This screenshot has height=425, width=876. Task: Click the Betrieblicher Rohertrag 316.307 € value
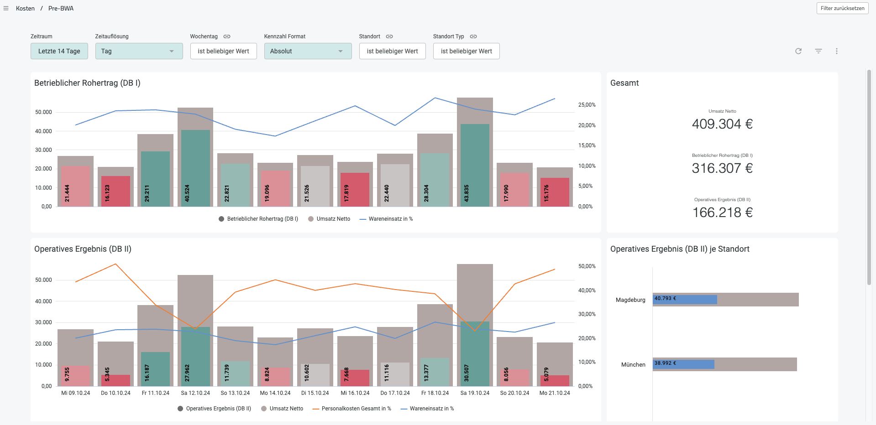[722, 168]
